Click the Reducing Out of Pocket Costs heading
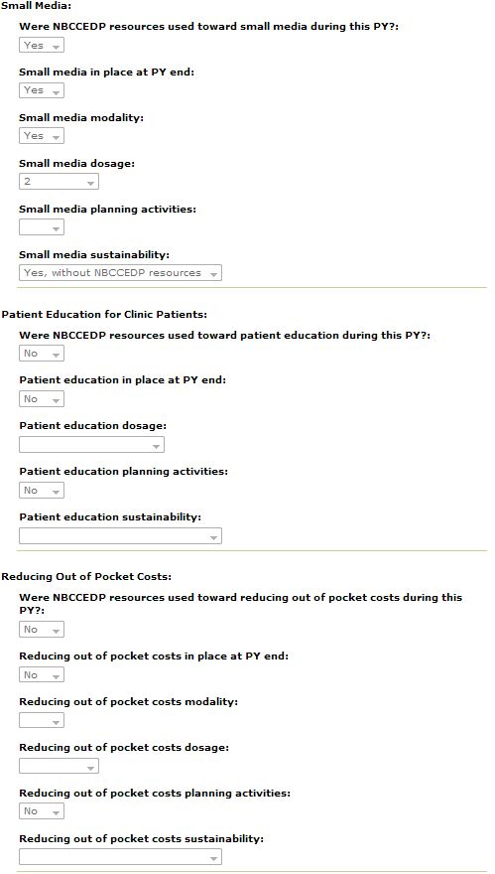The width and height of the screenshot is (495, 874). pyautogui.click(x=86, y=576)
